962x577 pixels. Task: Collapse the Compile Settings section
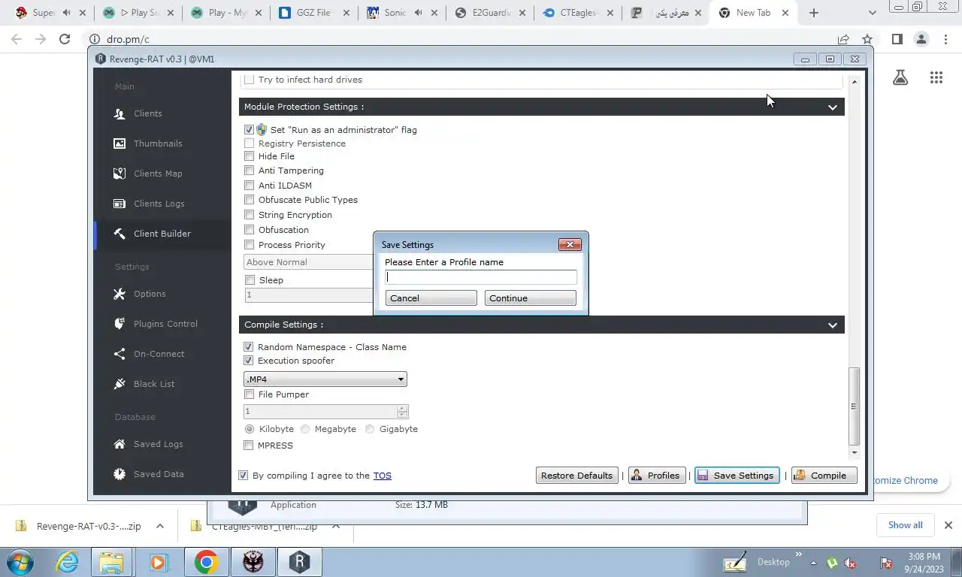(x=832, y=325)
